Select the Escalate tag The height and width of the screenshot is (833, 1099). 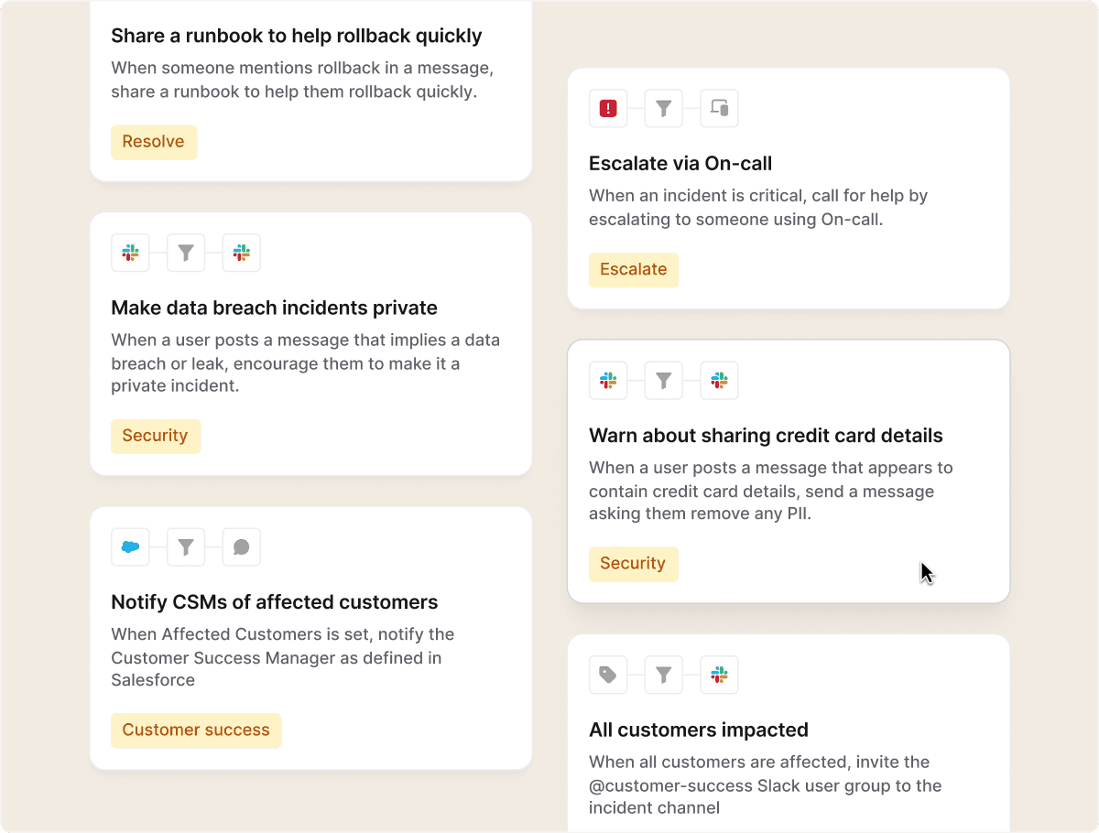[634, 269]
